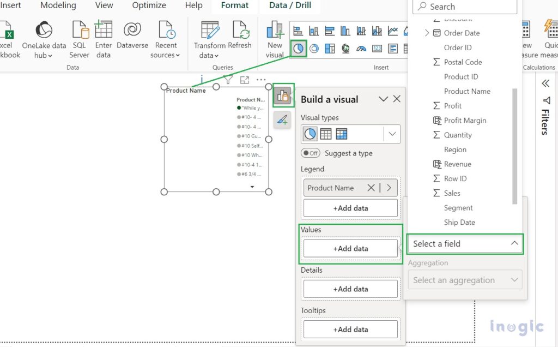The width and height of the screenshot is (558, 347).
Task: Open the format visual paintbrush button
Action: point(282,119)
